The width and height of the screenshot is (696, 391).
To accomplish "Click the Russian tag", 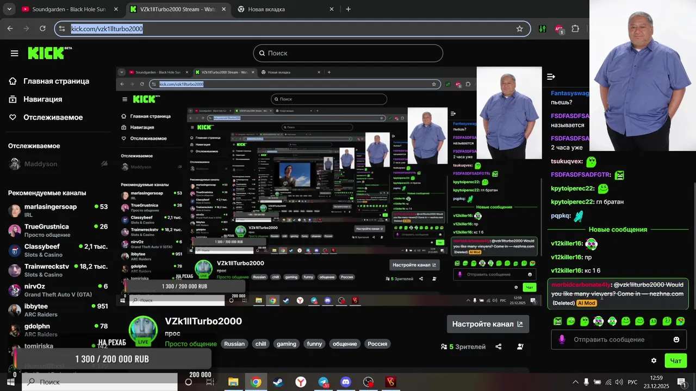I will pos(234,344).
